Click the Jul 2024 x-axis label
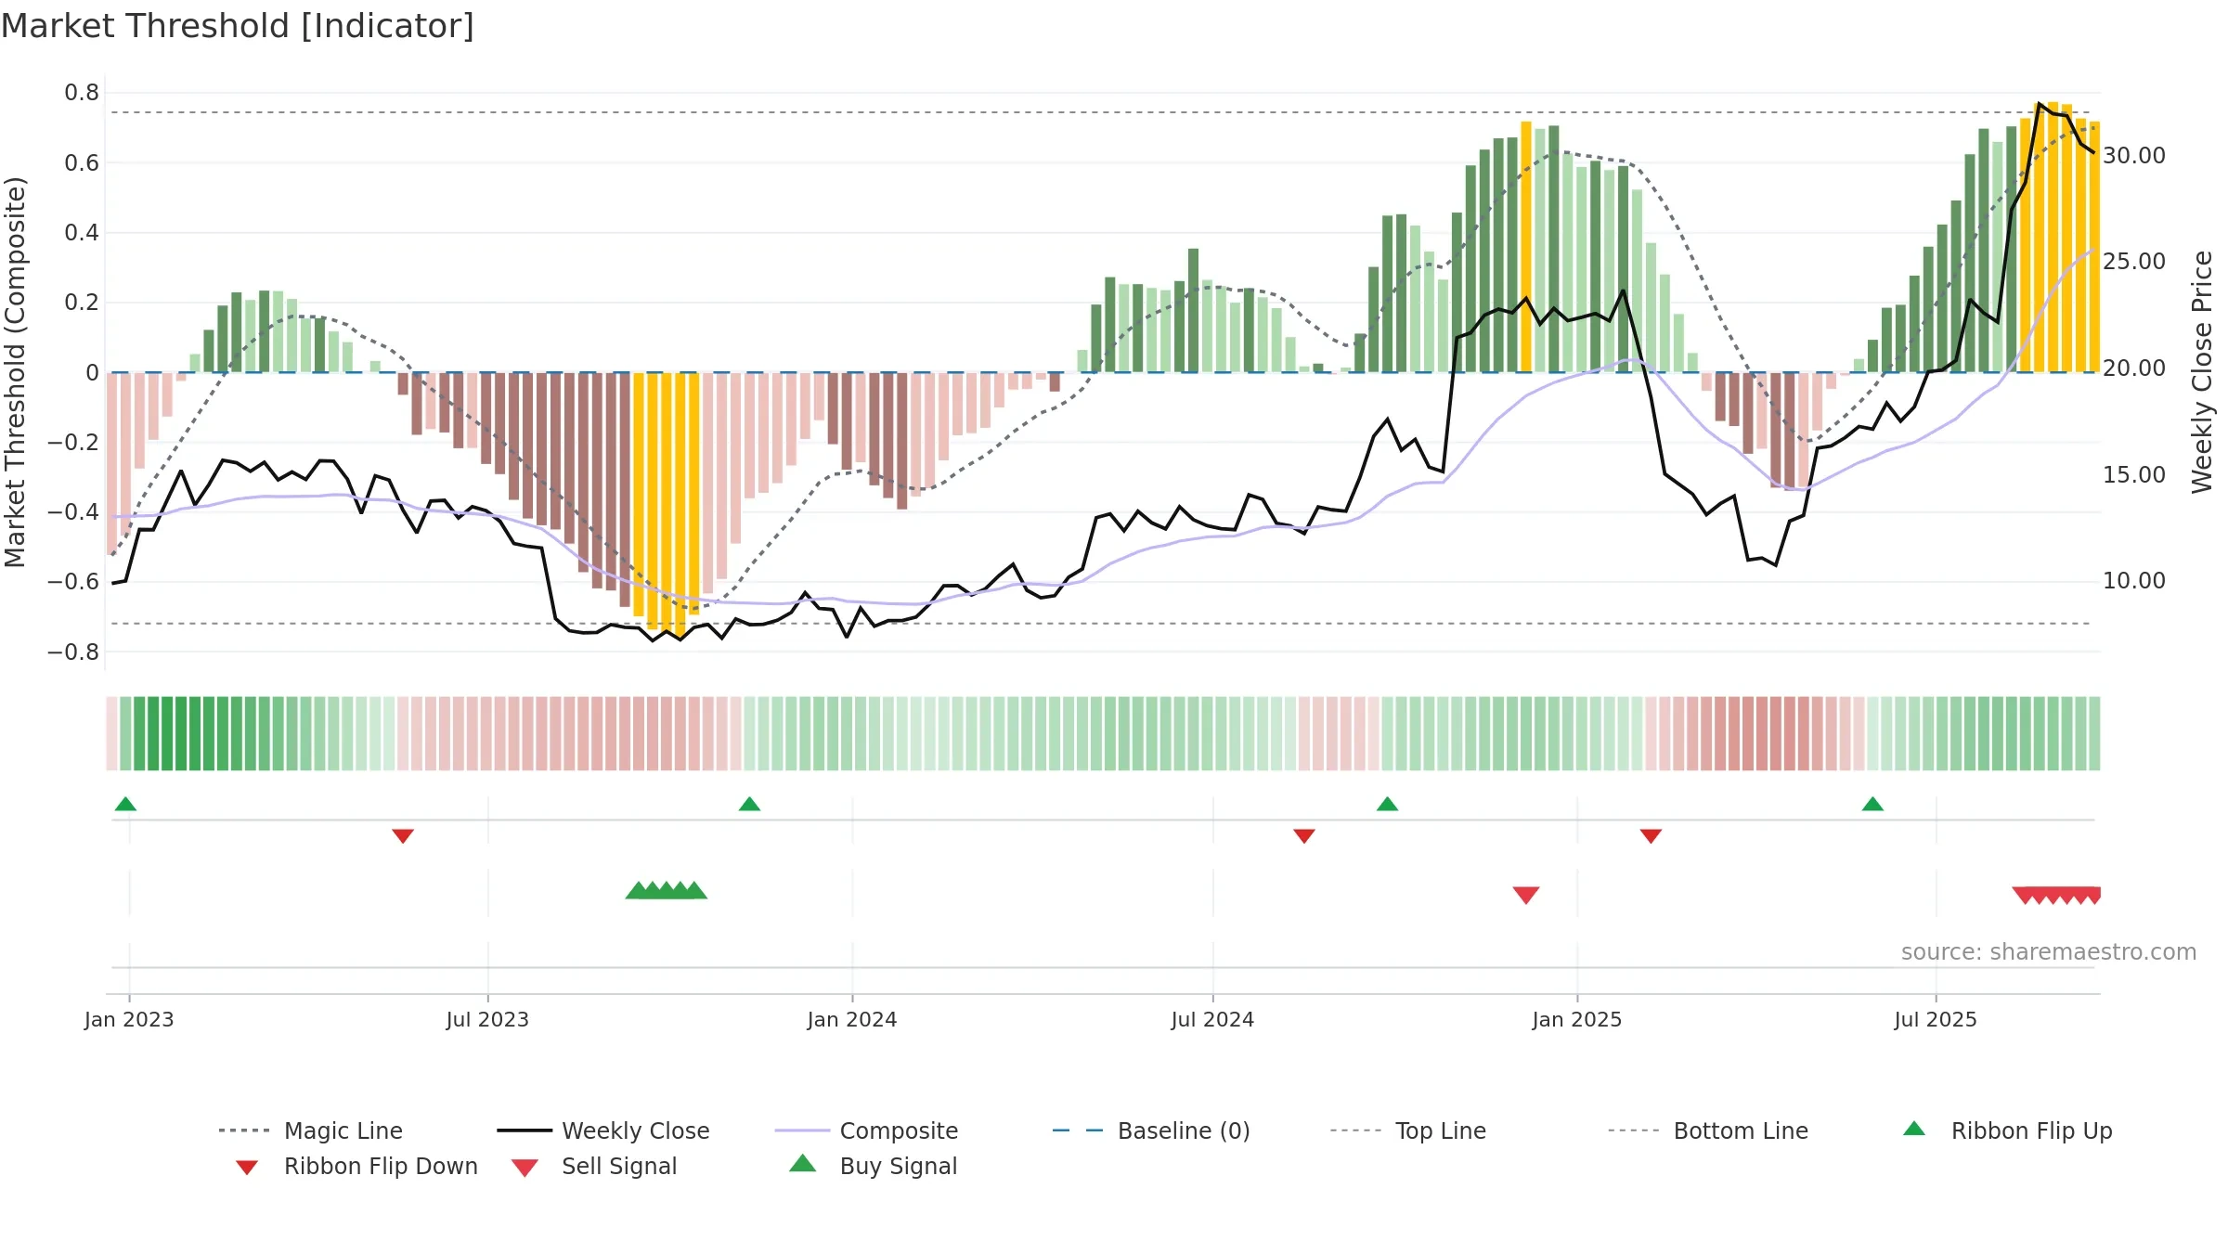Screen dimensions: 2228x1253 1212,1019
